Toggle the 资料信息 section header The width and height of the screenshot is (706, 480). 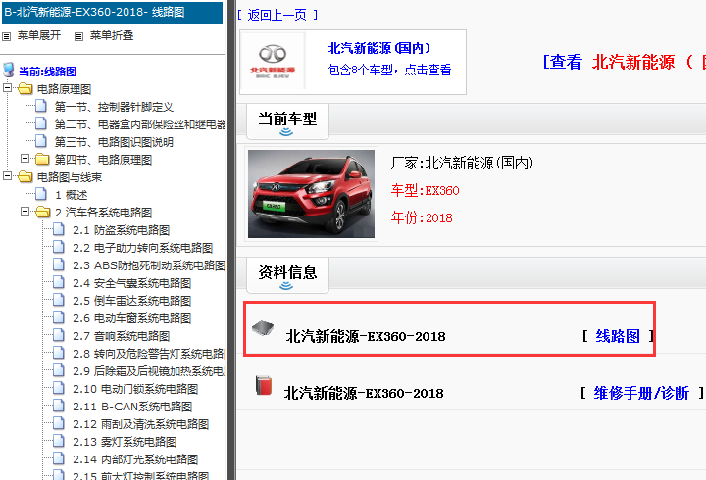click(x=287, y=275)
